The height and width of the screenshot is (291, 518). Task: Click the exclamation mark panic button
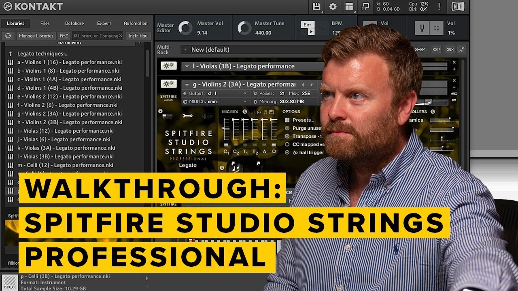coord(439,6)
